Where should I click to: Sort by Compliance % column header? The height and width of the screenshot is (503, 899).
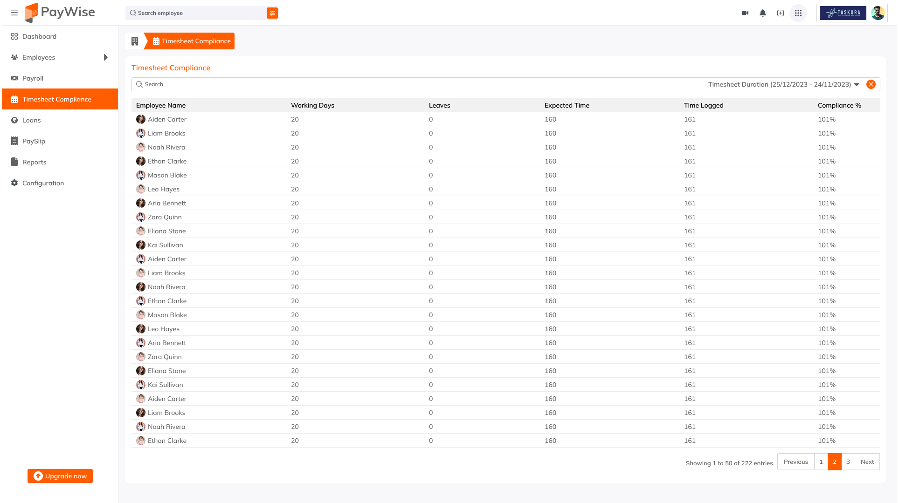(839, 105)
